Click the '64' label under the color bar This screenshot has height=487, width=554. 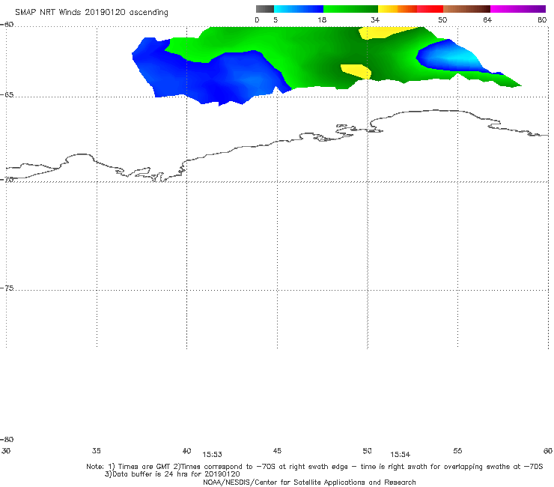tap(487, 19)
